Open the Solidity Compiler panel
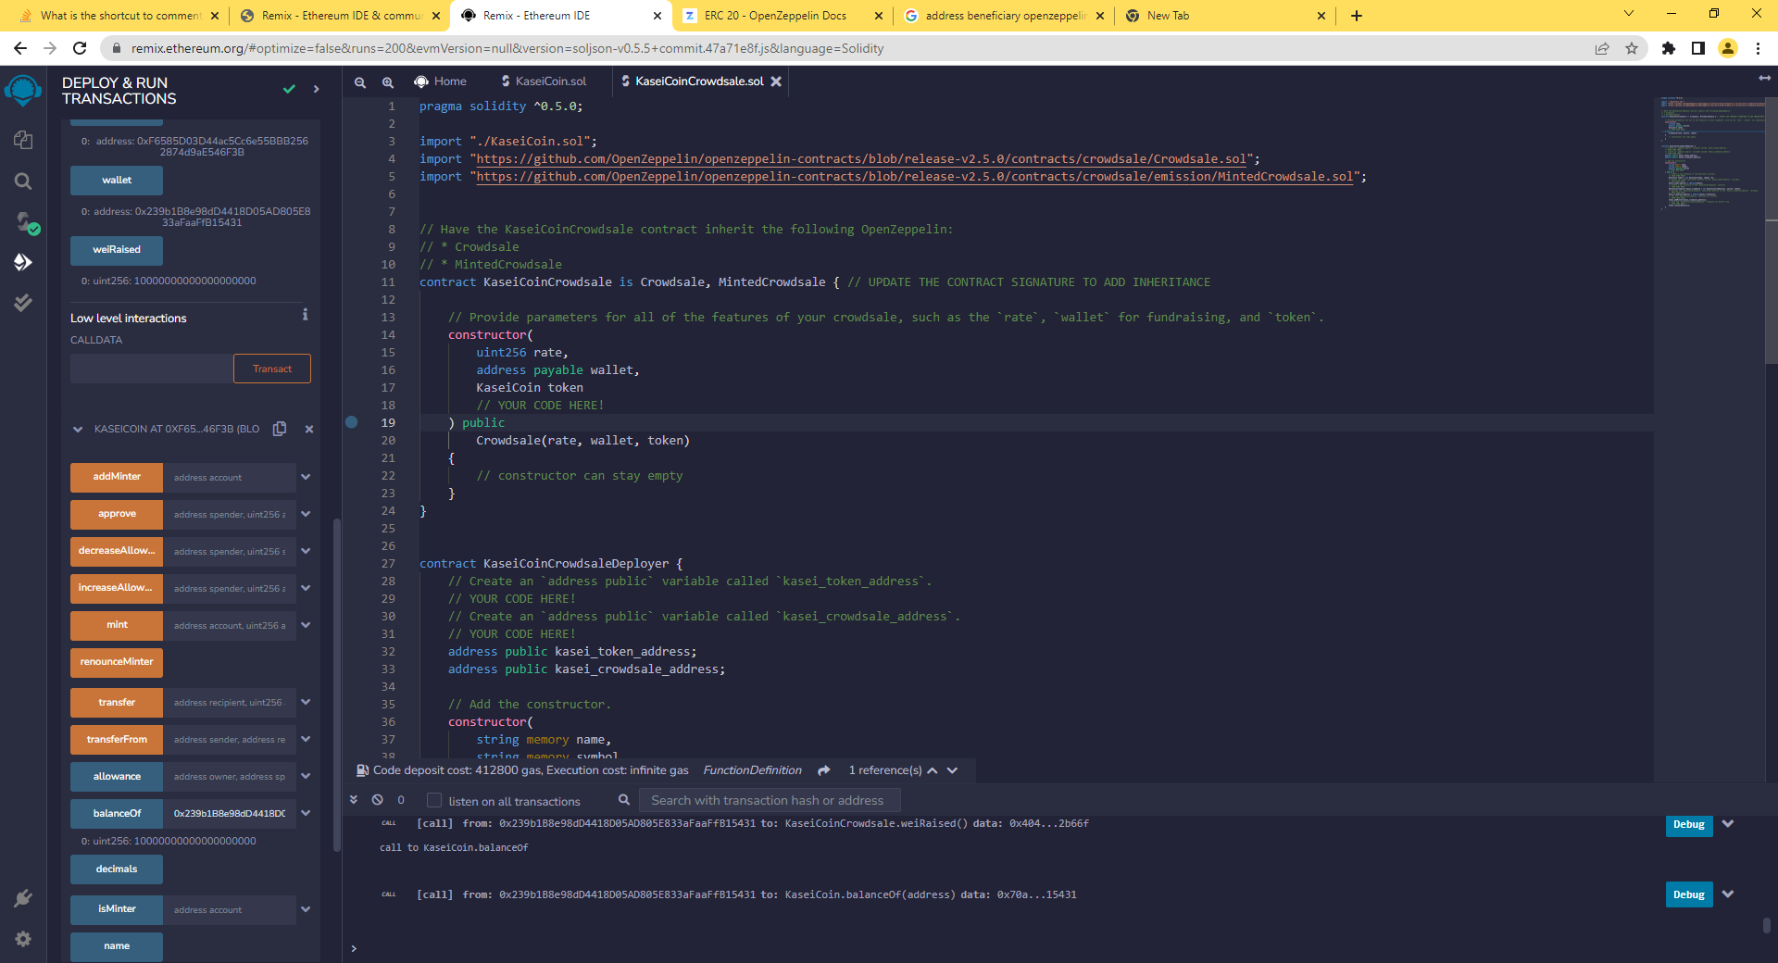The height and width of the screenshot is (963, 1778). point(23,222)
